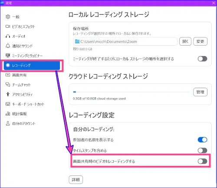Click the share screen icon for 画面共有
The image size is (217, 188).
[x=8, y=75]
